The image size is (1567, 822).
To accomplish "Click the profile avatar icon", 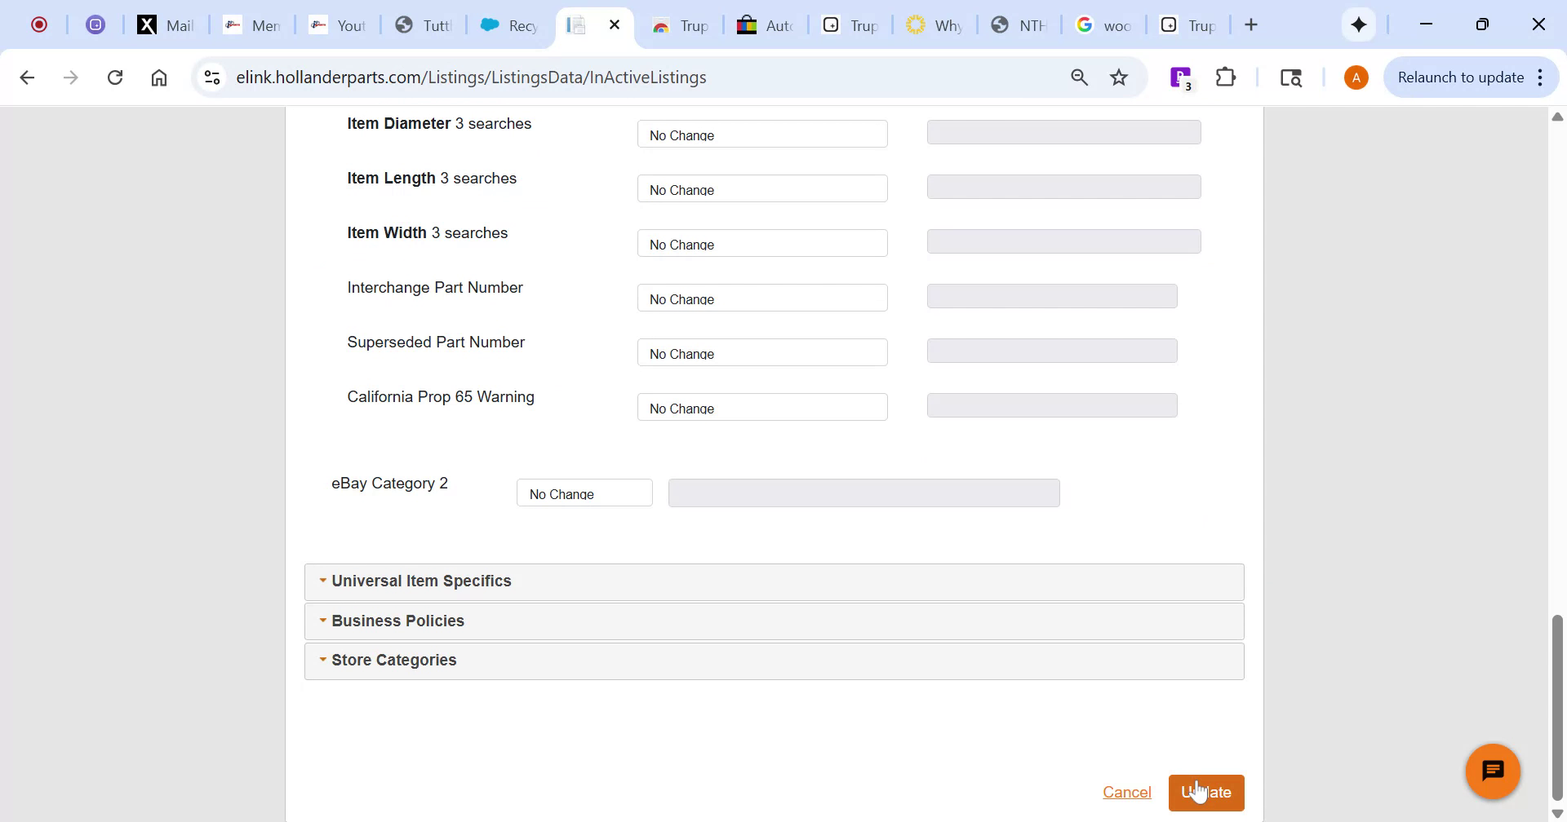I will (x=1356, y=77).
